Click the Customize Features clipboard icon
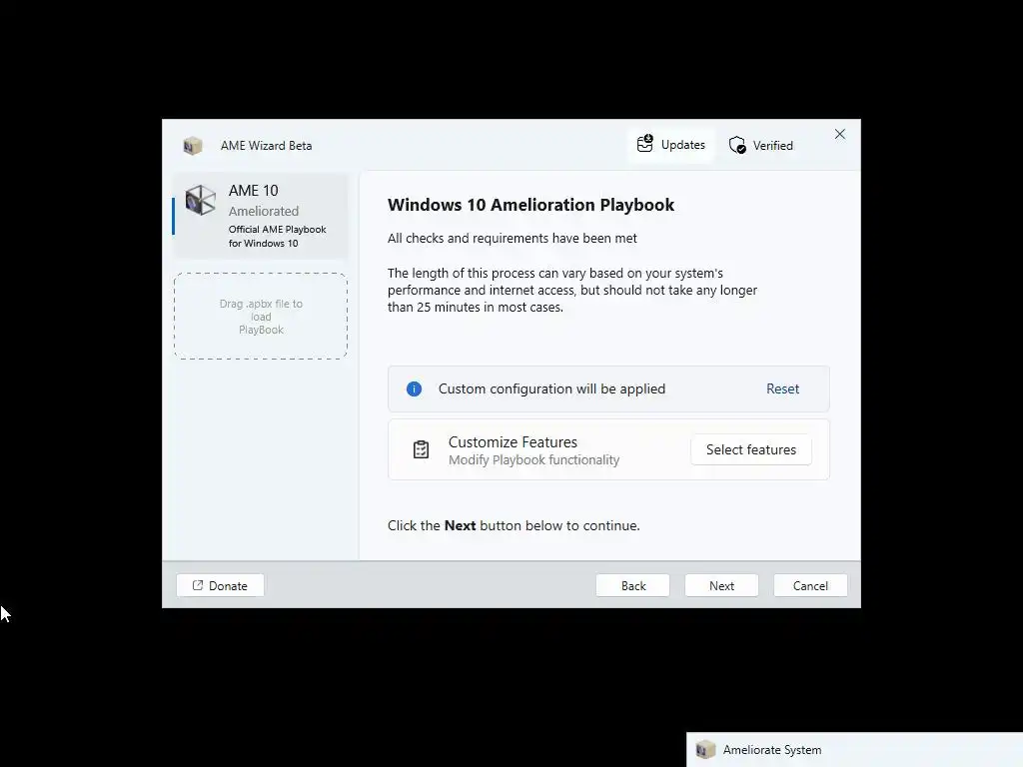The width and height of the screenshot is (1023, 767). (x=421, y=449)
